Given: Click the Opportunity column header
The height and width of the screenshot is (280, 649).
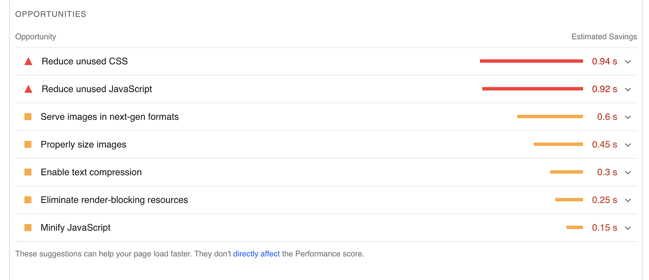Looking at the screenshot, I should tap(35, 36).
